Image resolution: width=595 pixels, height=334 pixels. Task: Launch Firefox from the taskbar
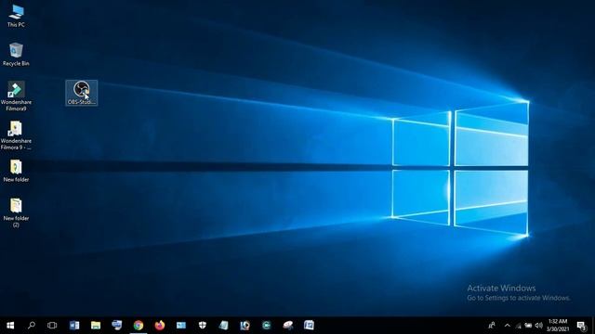160,326
